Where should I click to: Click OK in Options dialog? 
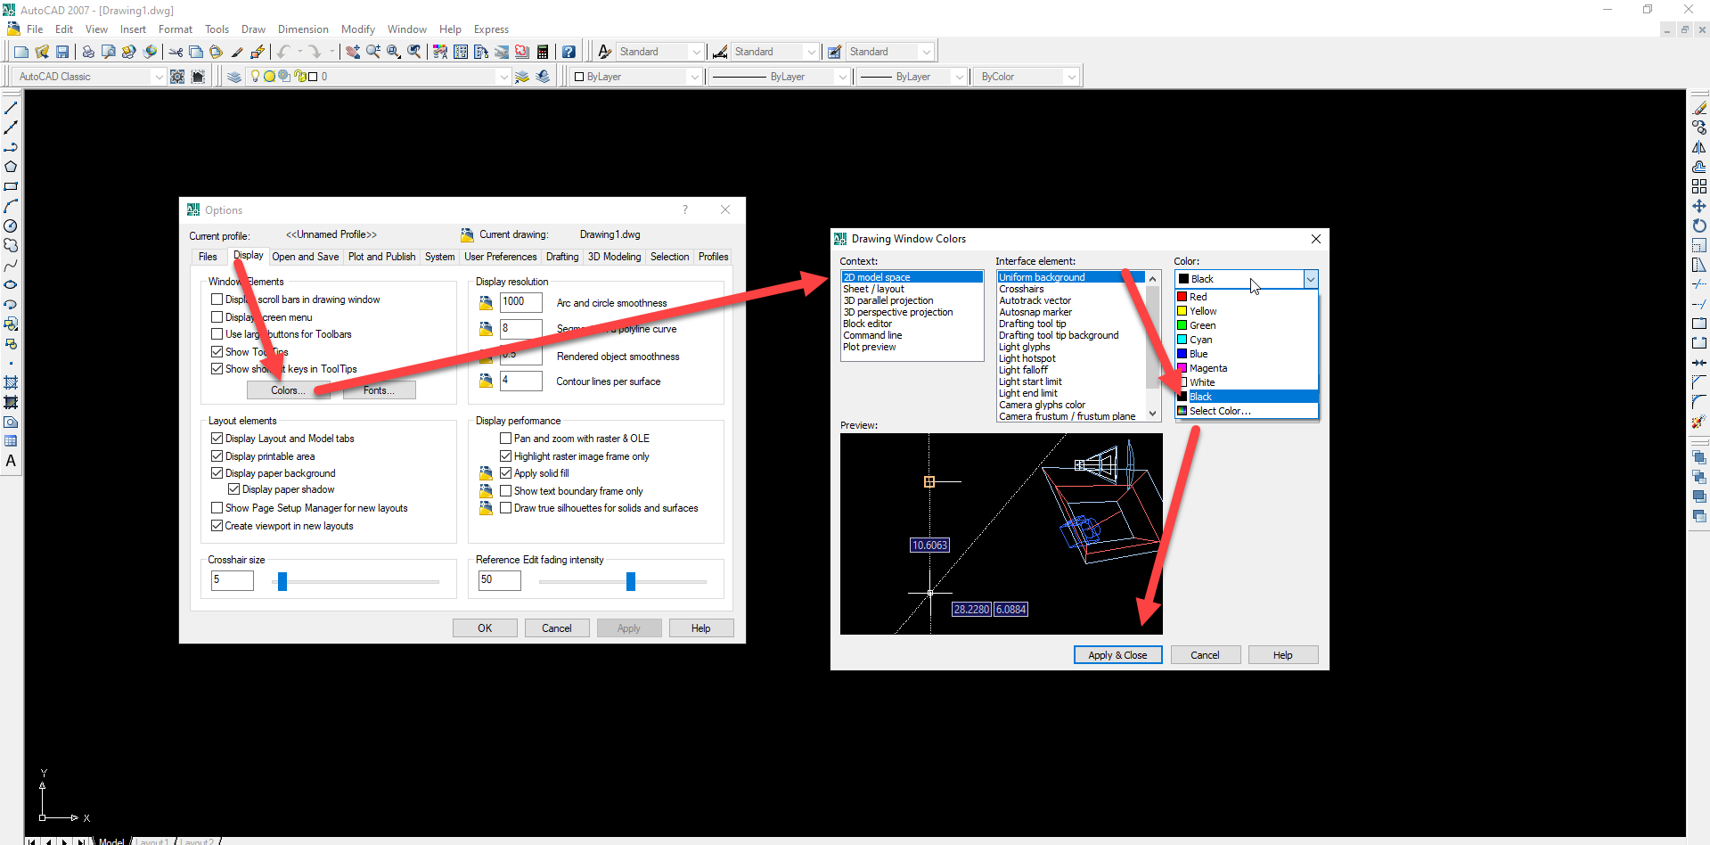point(485,628)
